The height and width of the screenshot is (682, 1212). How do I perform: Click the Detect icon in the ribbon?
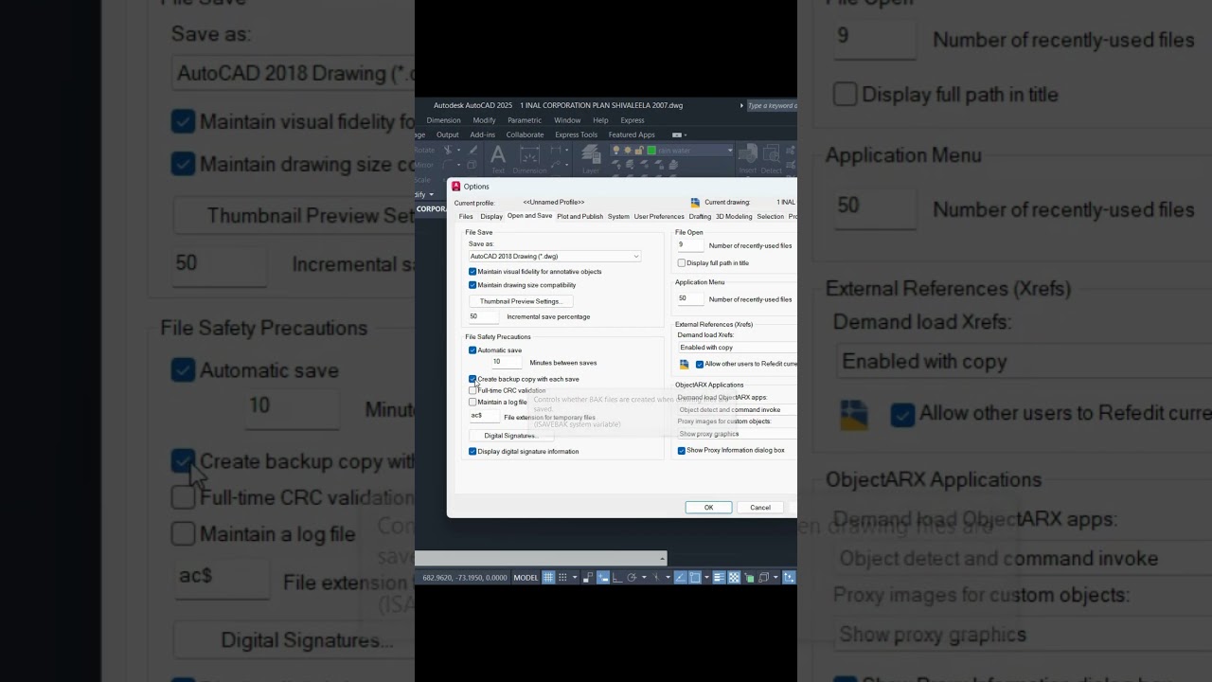click(771, 158)
